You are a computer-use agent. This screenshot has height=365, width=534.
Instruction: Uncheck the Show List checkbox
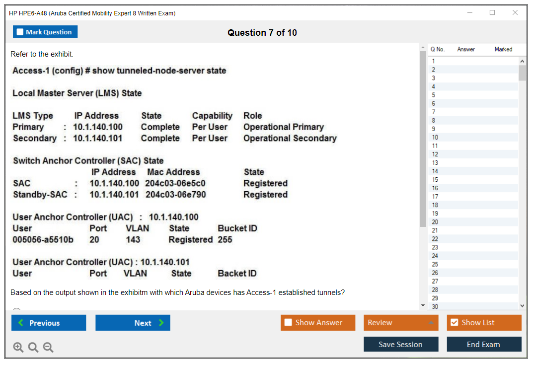pyautogui.click(x=454, y=323)
